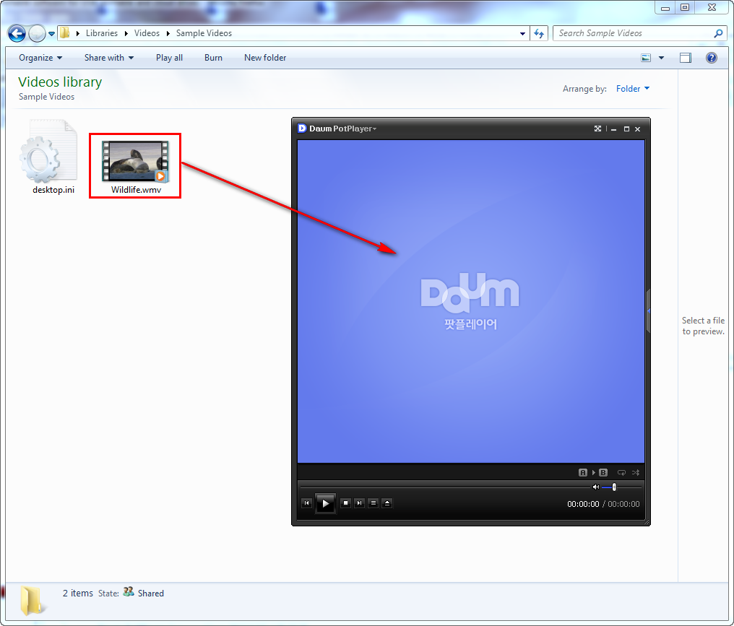Click the folder icon in details pane
Viewport: 734px width, 626px height.
(x=33, y=600)
